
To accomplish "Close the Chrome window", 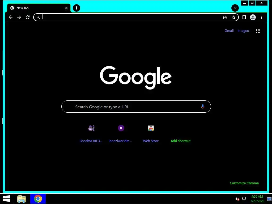I will click(261, 3).
